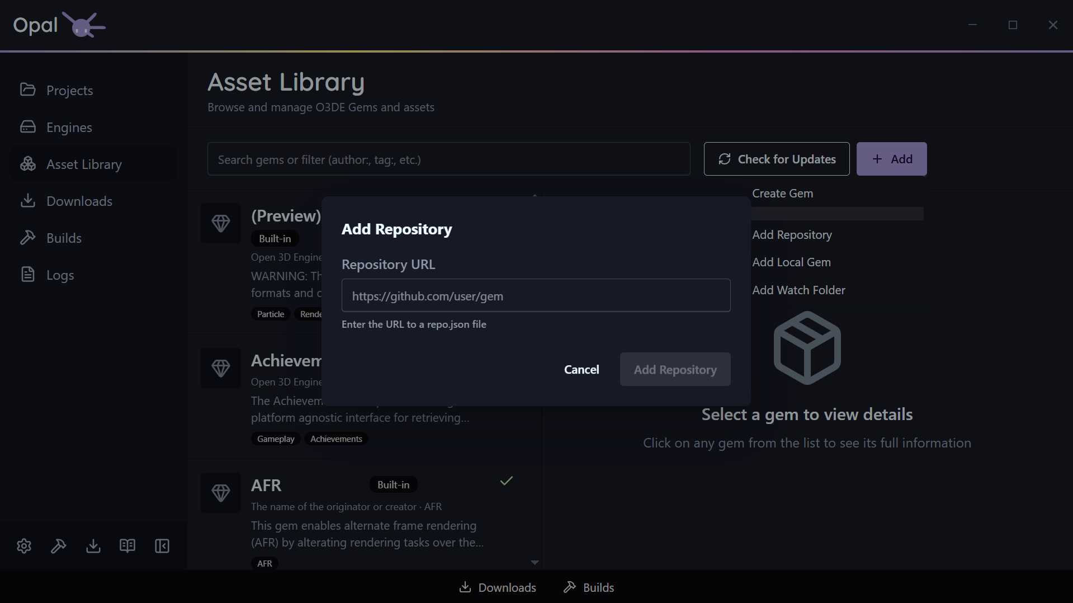Click the Opal logo icon
This screenshot has width=1073, height=603.
(83, 25)
